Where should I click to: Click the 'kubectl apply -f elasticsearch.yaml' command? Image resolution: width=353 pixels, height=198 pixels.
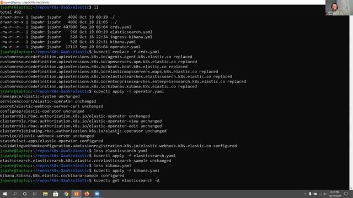coord(135,156)
